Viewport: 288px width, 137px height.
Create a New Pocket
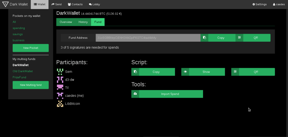coord(31,48)
